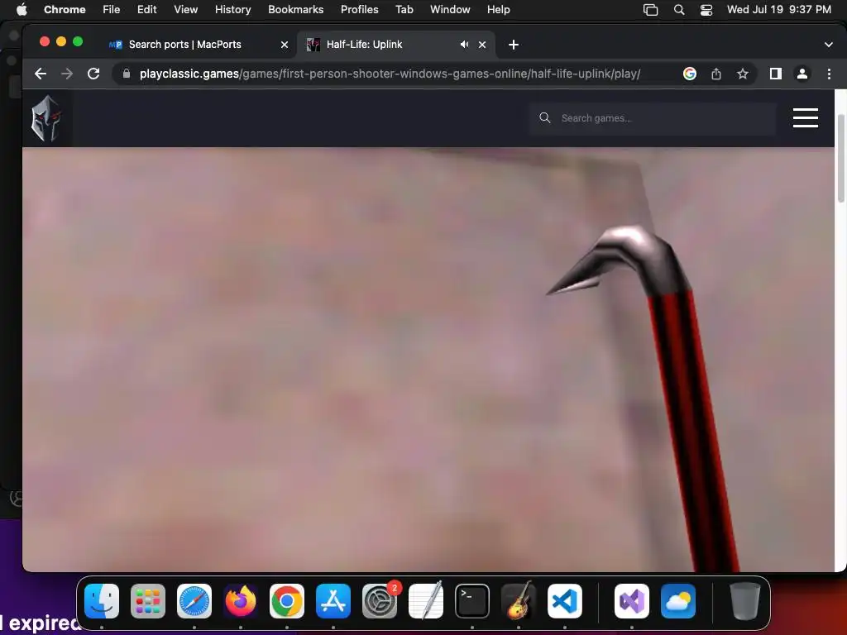Open System Settings from the Dock

coord(380,601)
